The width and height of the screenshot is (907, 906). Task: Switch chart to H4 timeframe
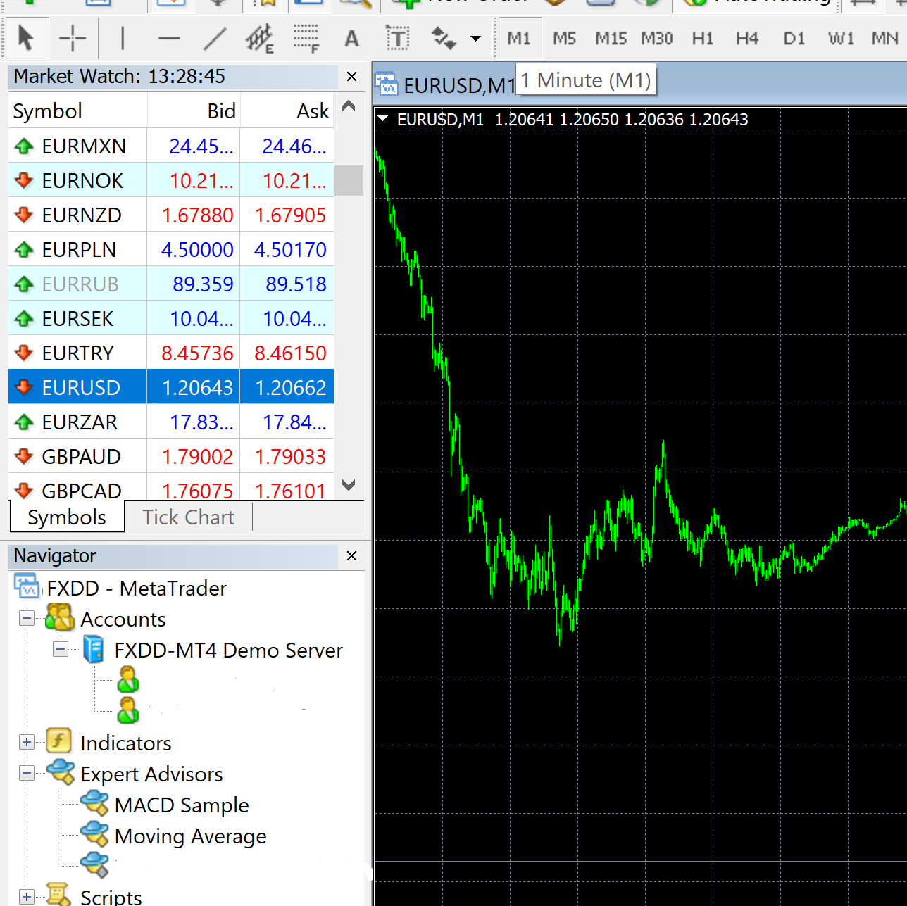pyautogui.click(x=747, y=38)
